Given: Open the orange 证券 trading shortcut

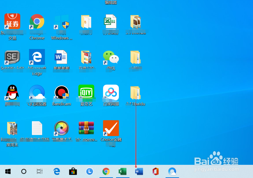Looking at the screenshot, I should 12,21.
